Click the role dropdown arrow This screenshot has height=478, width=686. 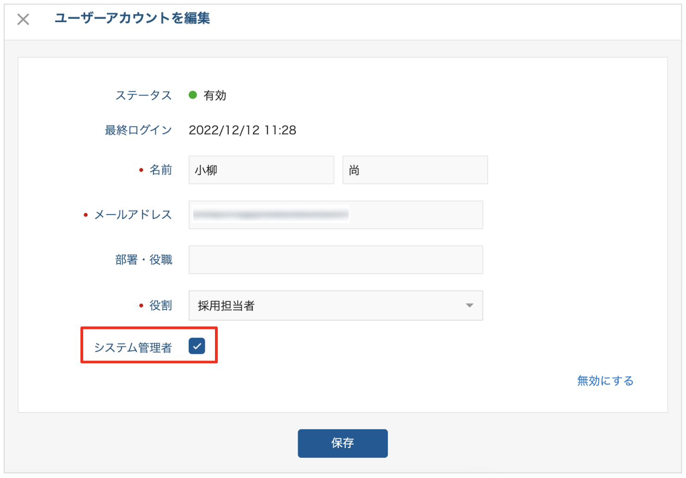[469, 305]
